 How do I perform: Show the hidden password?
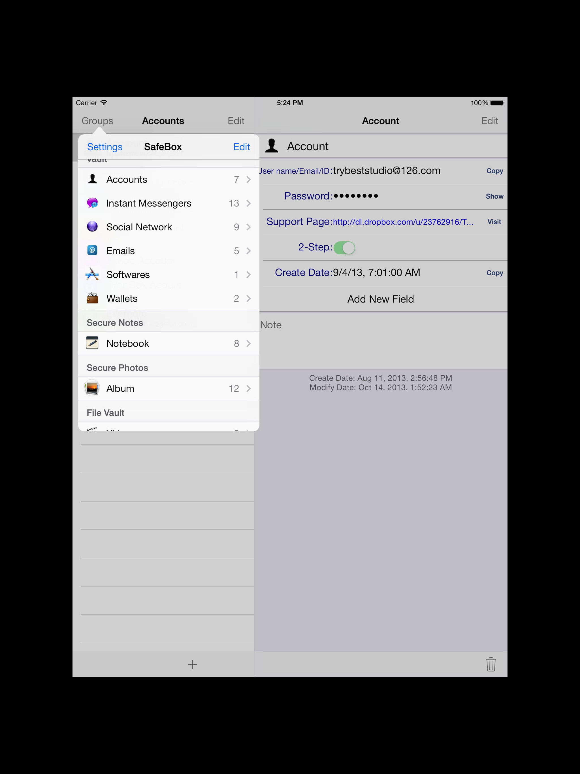point(494,196)
